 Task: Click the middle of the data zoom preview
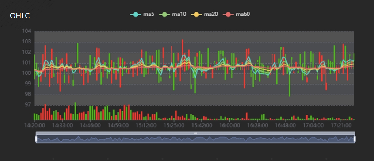click(195, 139)
